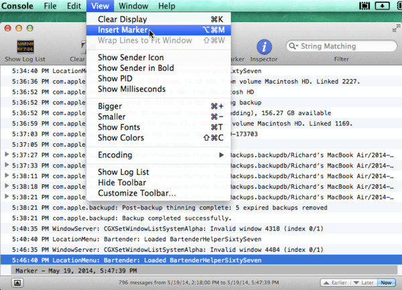Open the Help menu
Viewport: 402px width, 290px height.
tap(167, 5)
